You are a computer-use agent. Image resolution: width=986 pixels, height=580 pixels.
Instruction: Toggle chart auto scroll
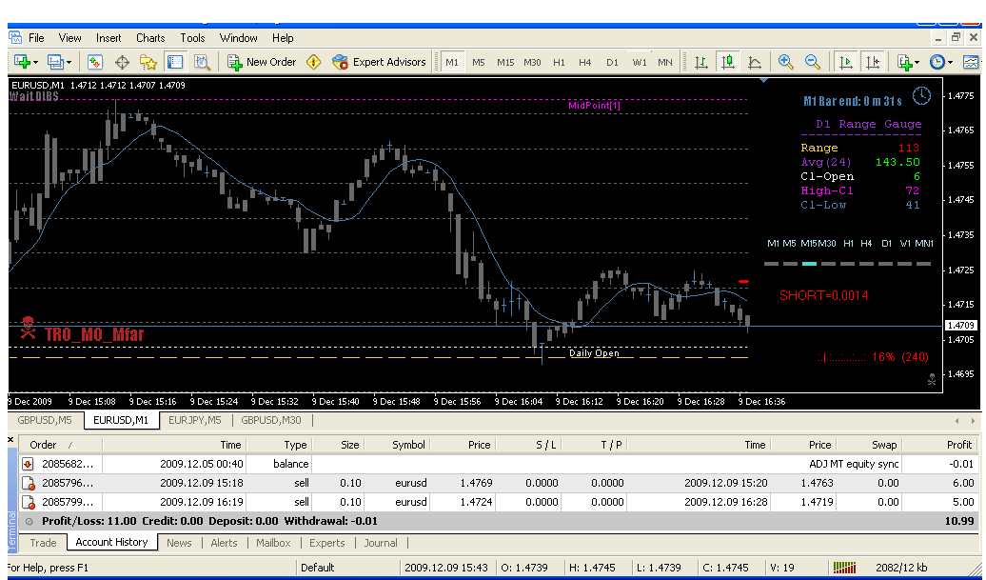pyautogui.click(x=845, y=62)
